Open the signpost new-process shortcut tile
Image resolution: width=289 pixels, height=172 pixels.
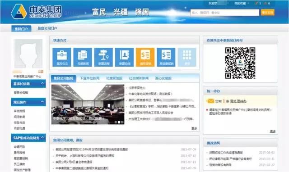coord(103,57)
